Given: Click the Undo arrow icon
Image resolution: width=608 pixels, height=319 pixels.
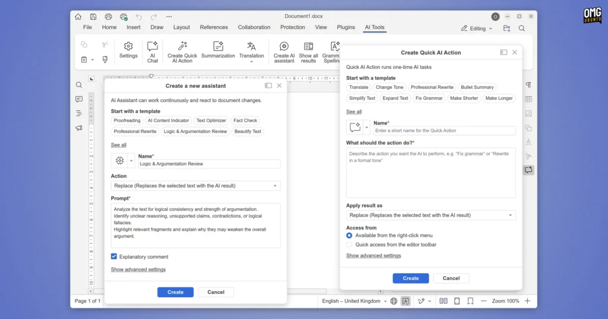Looking at the screenshot, I should [x=138, y=17].
